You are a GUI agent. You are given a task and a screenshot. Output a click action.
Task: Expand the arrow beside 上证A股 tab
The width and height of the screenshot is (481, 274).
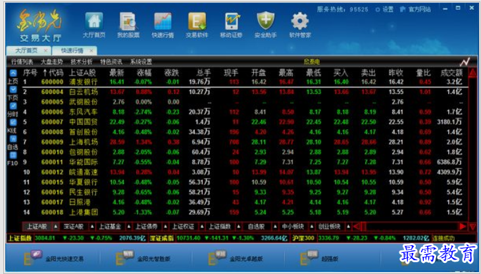pos(55,227)
